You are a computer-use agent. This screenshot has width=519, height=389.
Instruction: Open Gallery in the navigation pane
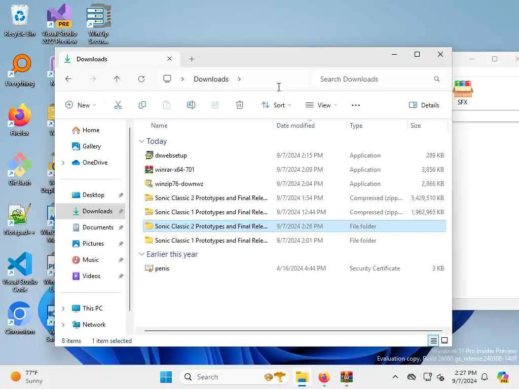91,146
